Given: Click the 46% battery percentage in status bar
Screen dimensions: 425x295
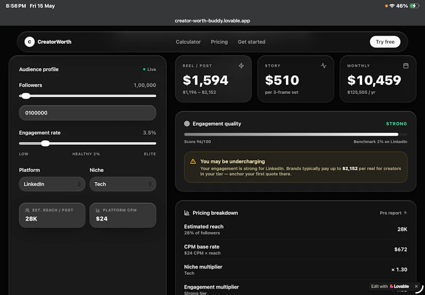Looking at the screenshot, I should tap(402, 6).
